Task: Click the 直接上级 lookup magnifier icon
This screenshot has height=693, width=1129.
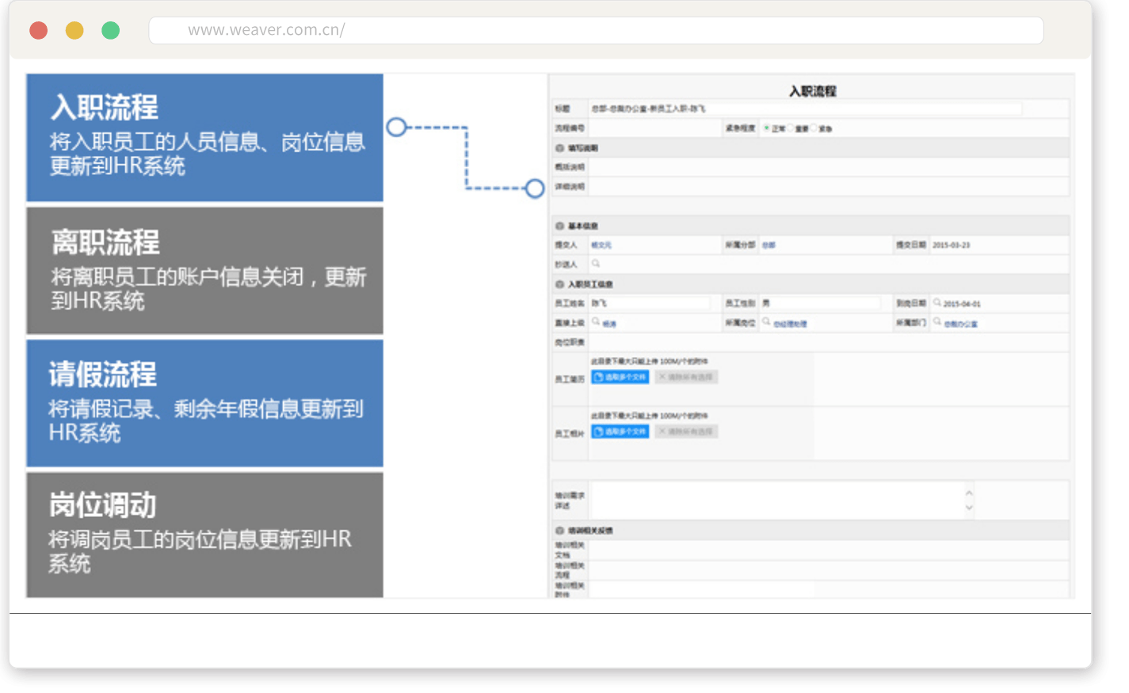Action: tap(596, 322)
